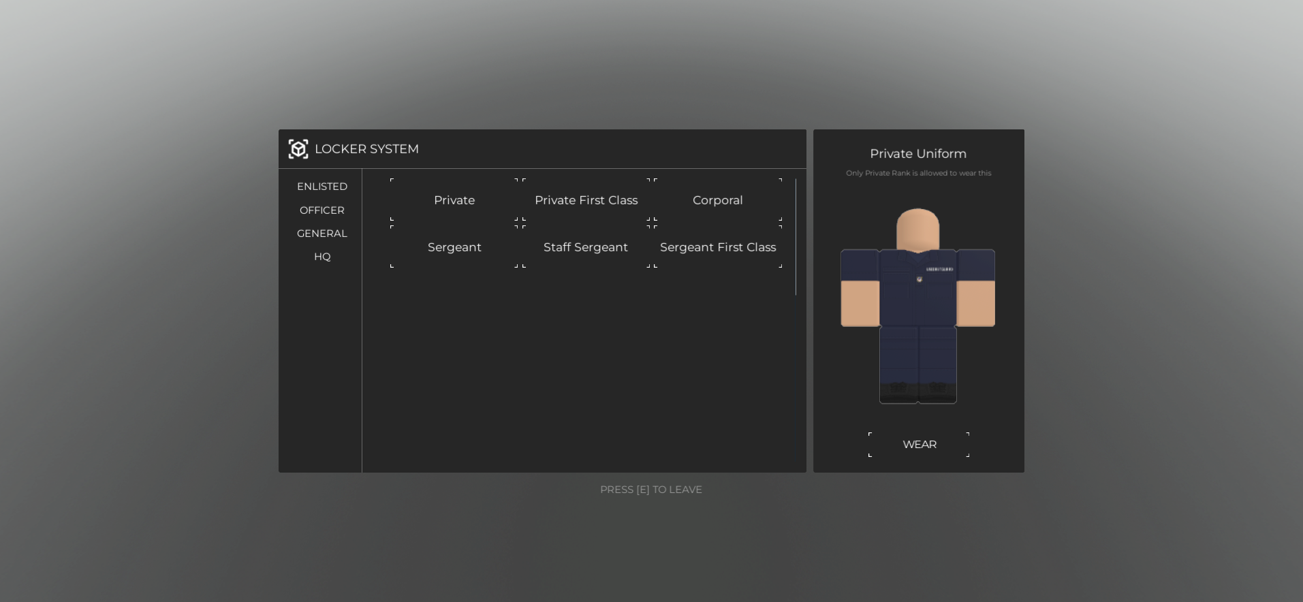Select the Sergeant uniform
This screenshot has height=602, width=1303.
[454, 247]
